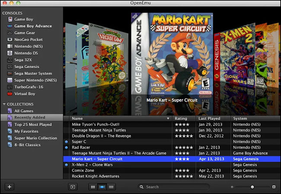Image resolution: width=281 pixels, height=194 pixels.
Task: Click the All Games collection icon
Action: pos(10,111)
